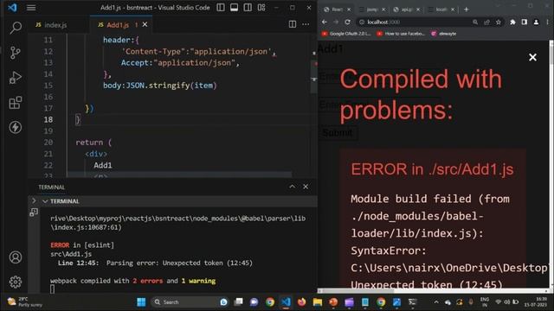
Task: Open the Source Control view
Action: coord(16,53)
